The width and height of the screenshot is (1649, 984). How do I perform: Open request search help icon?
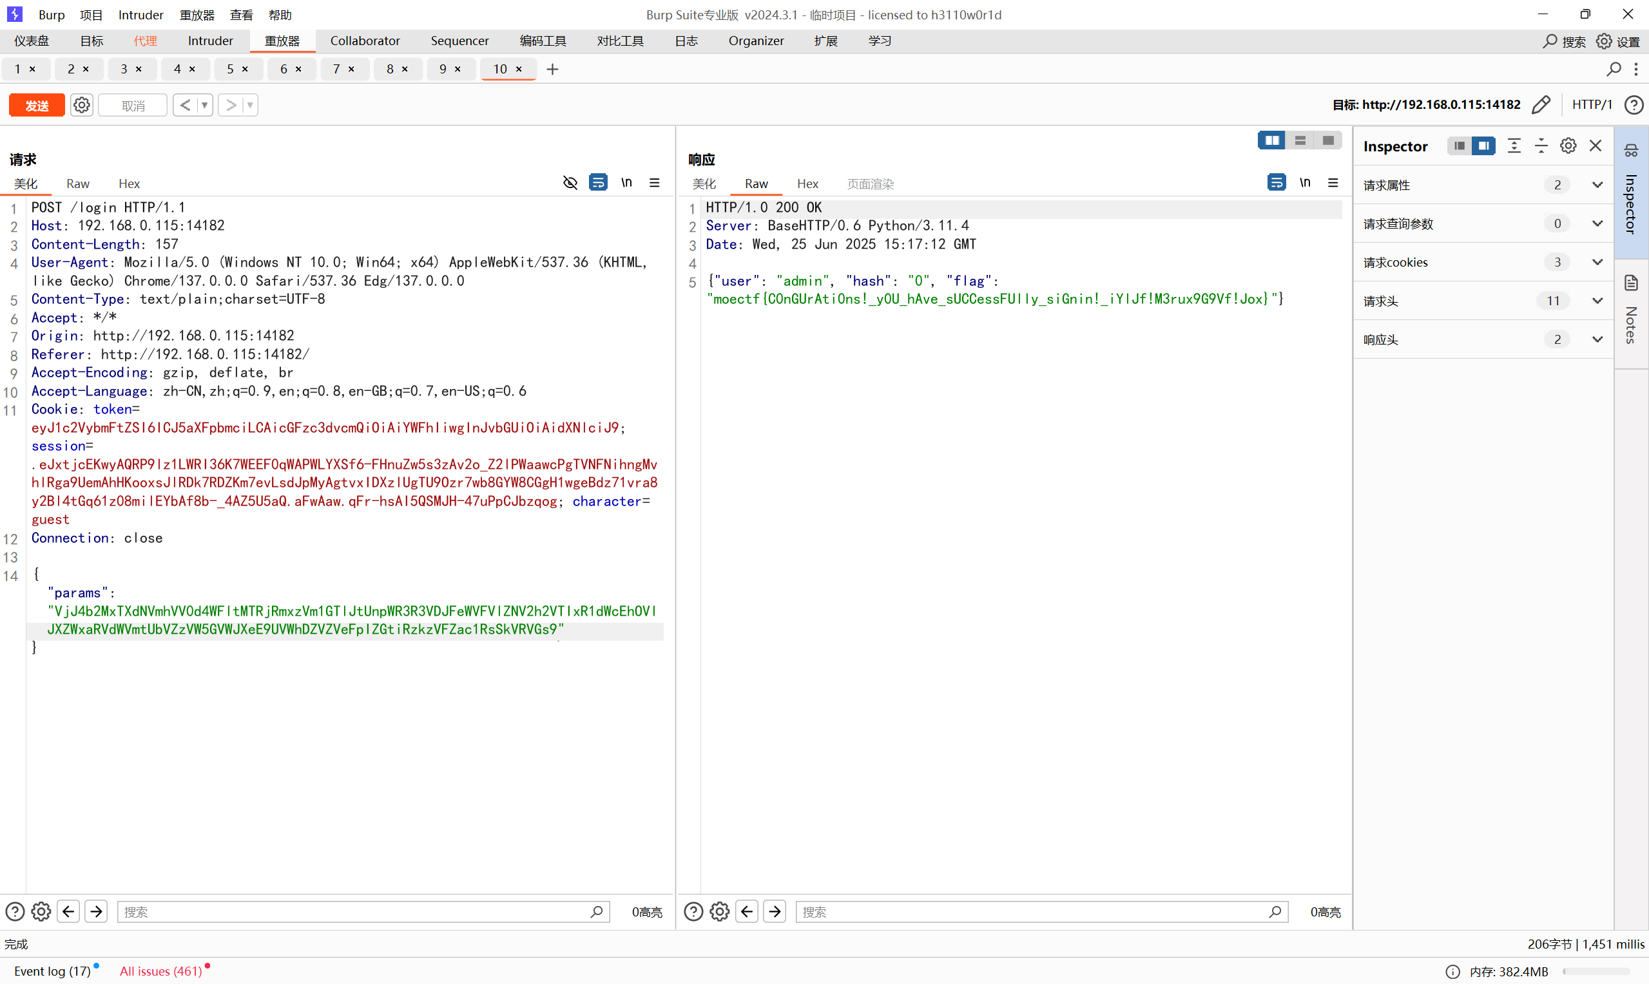(x=15, y=912)
